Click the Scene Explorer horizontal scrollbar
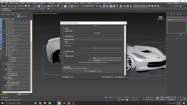The image size is (187, 105). (x=16, y=92)
